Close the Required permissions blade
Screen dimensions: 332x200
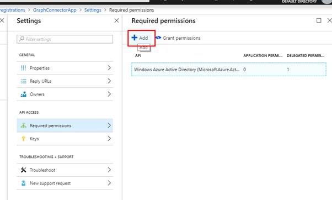click(329, 20)
